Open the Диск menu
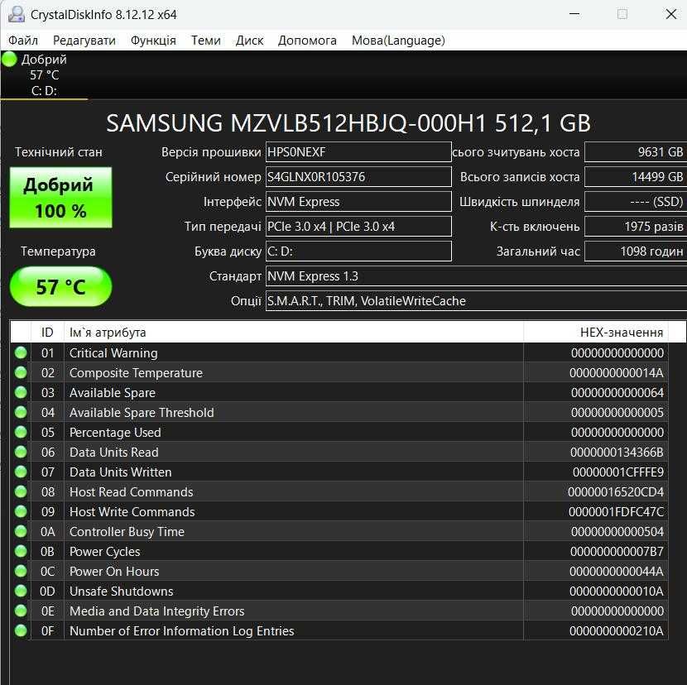687x685 pixels. coord(250,41)
